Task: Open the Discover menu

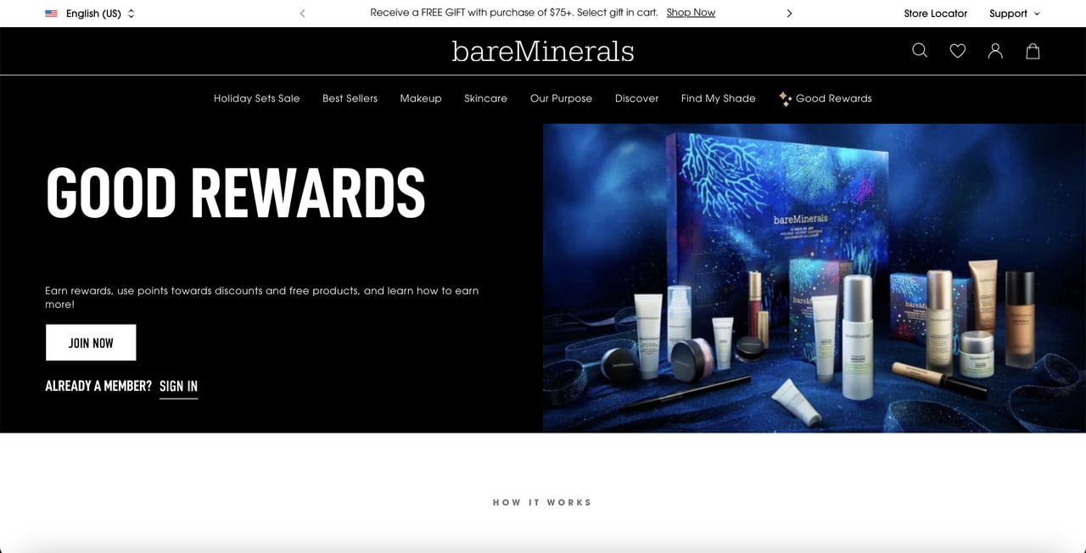Action: pyautogui.click(x=636, y=98)
